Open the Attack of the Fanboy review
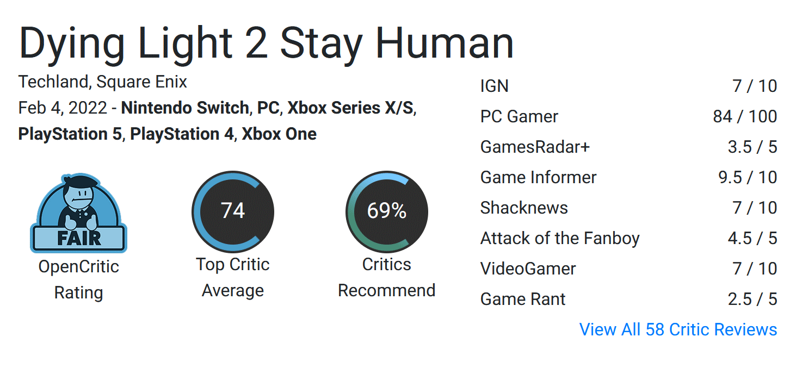 tap(628, 238)
